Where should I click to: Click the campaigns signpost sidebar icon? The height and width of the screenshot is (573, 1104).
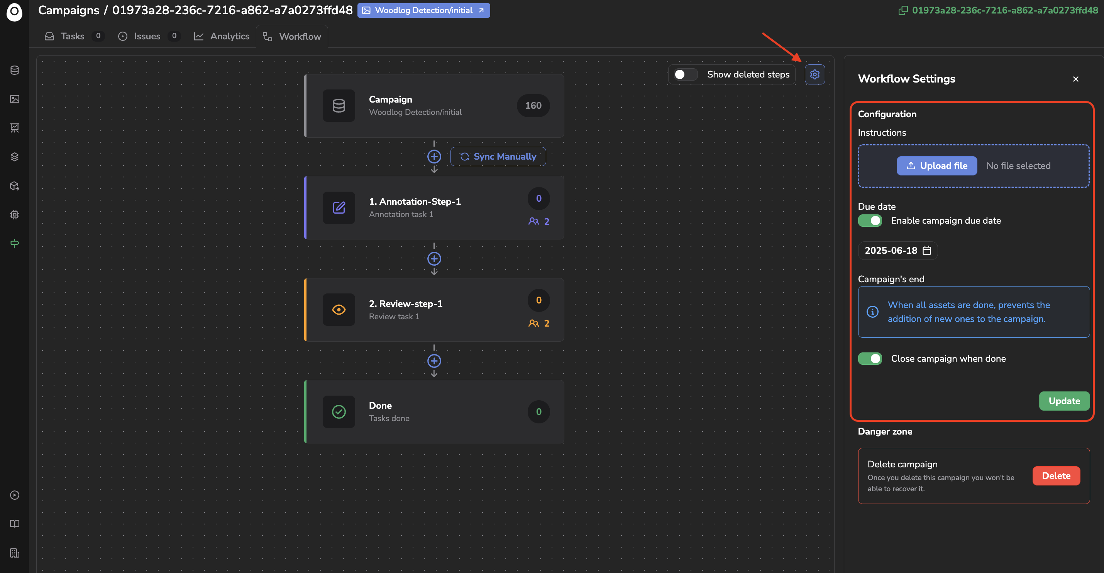[15, 244]
